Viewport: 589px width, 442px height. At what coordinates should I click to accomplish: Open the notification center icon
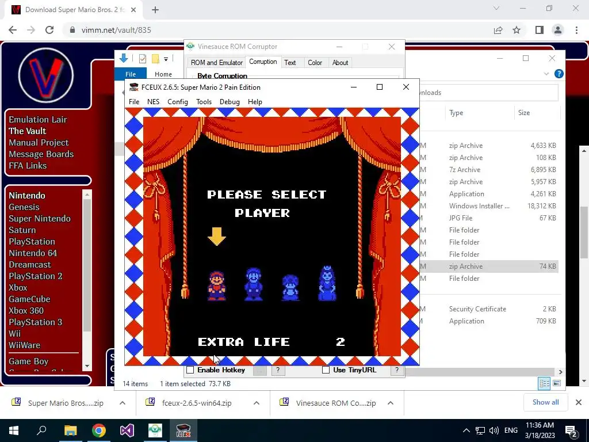(x=571, y=430)
